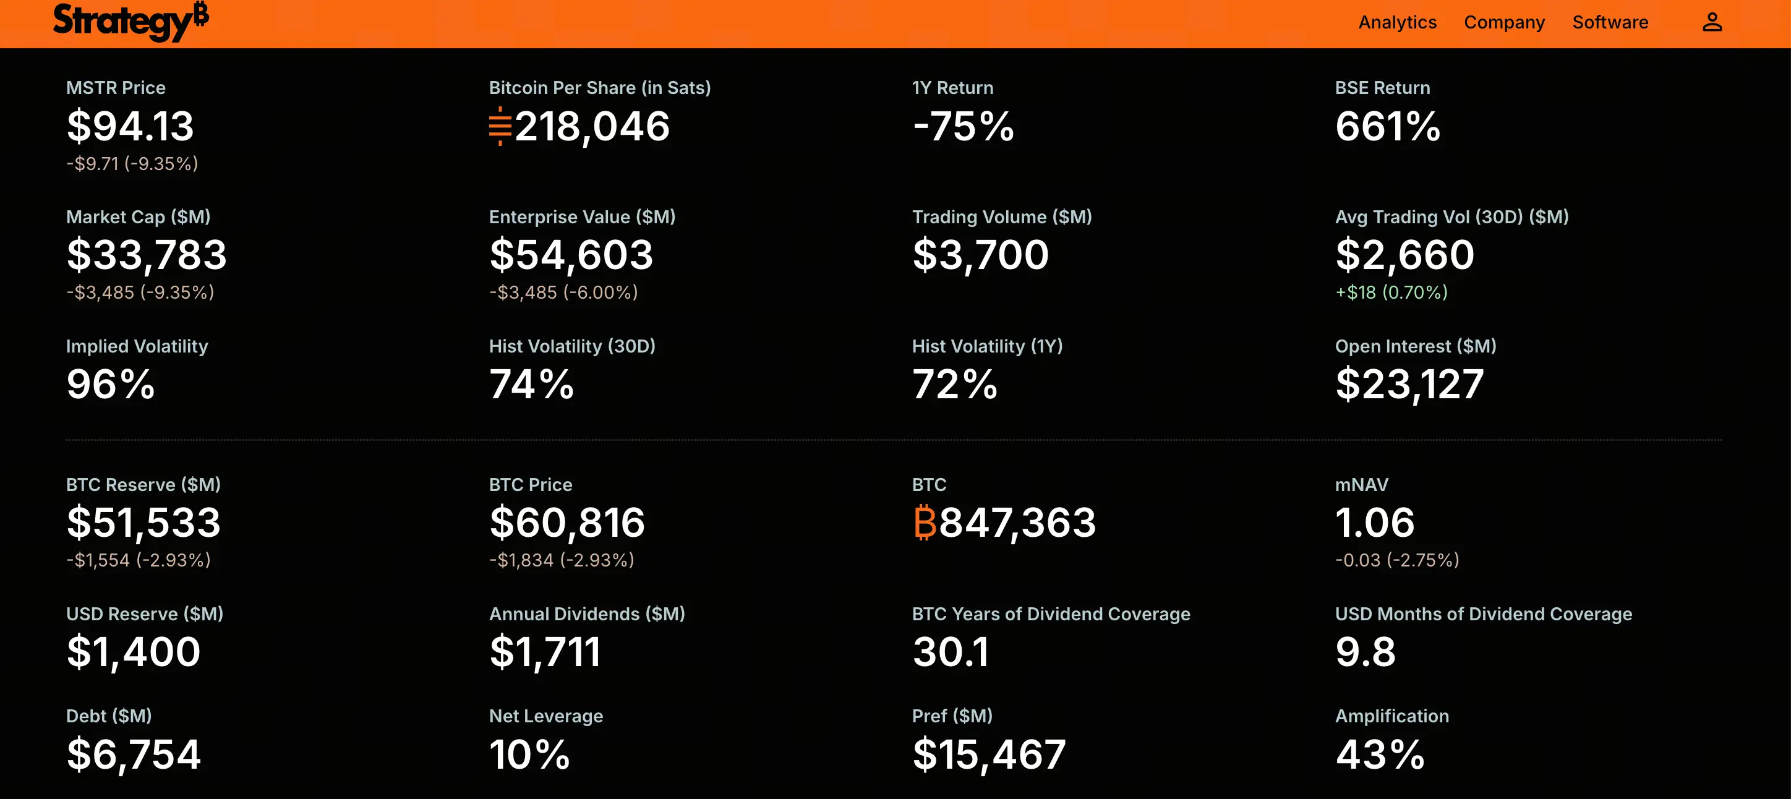
Task: Click the orange sats symbol beside 218,046
Action: pyautogui.click(x=500, y=127)
